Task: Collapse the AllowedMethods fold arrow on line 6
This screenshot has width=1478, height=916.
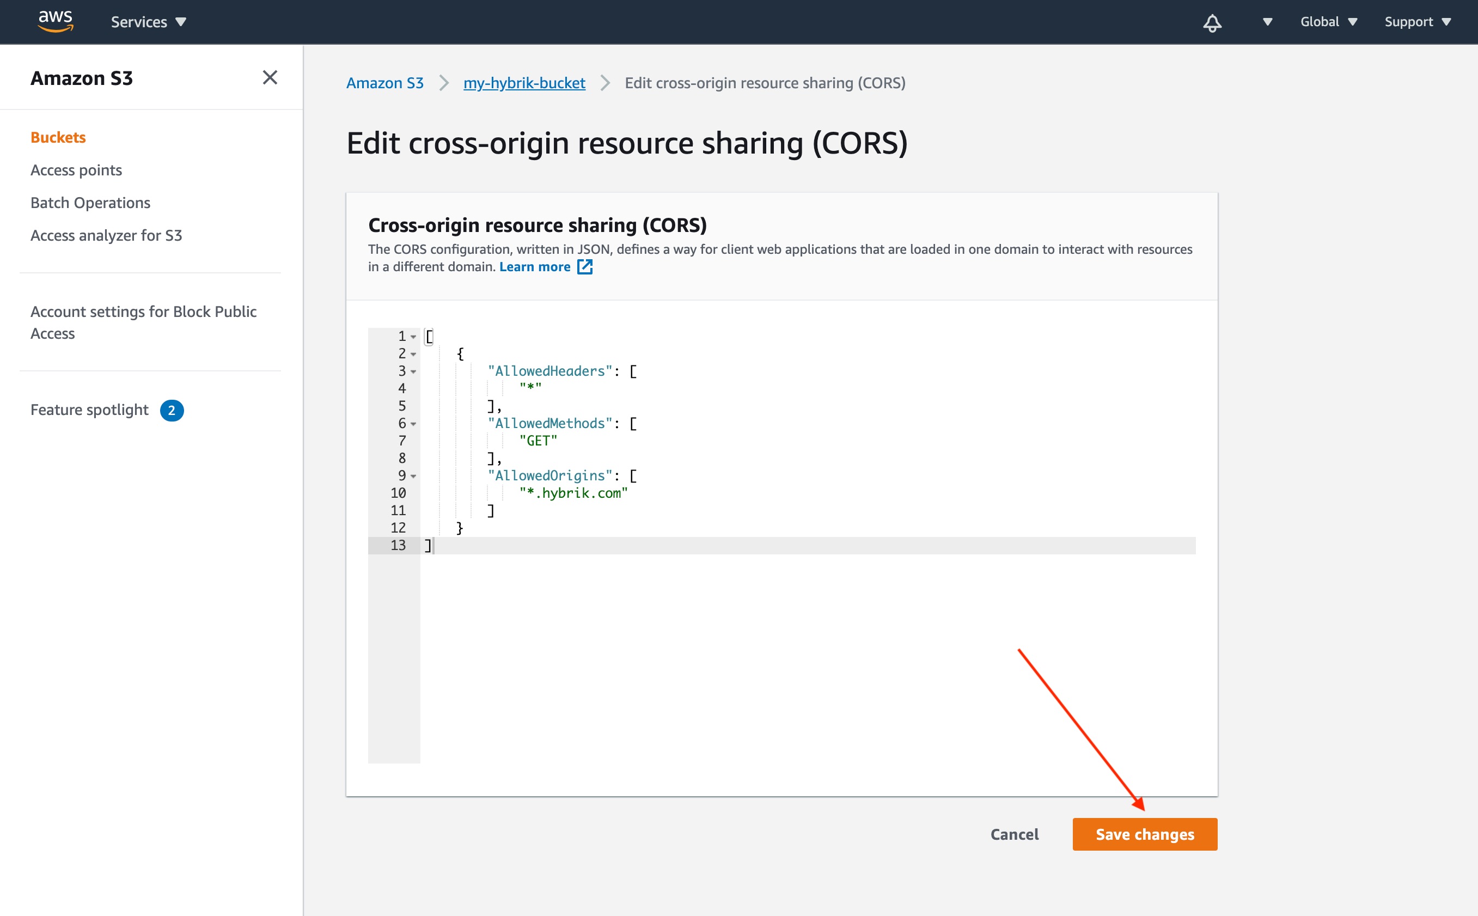Action: [413, 424]
